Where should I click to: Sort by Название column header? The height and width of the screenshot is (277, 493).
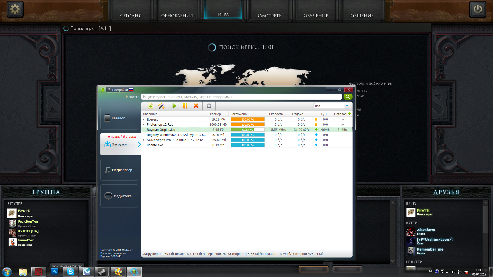coord(174,114)
